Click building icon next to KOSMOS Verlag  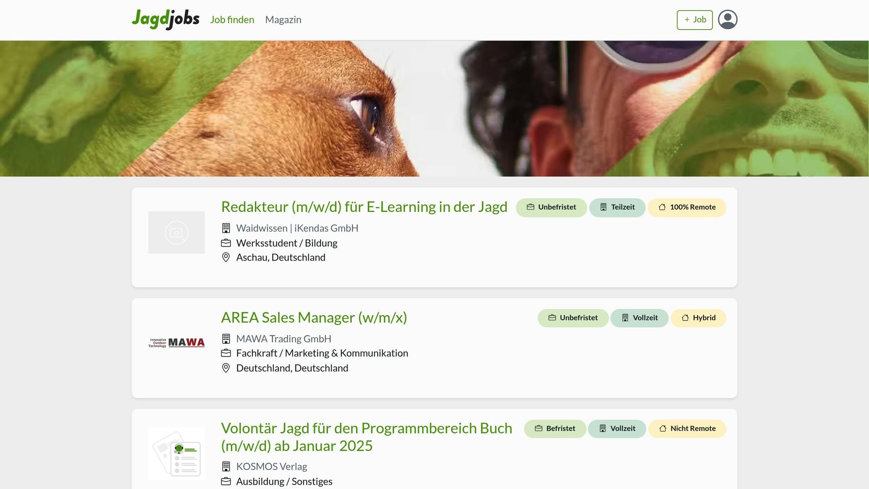[226, 467]
